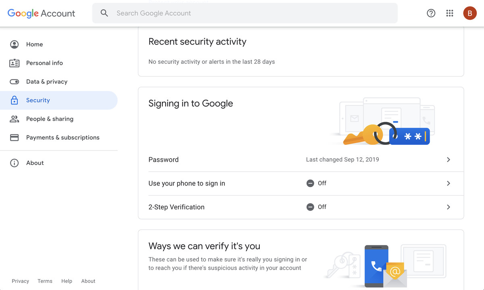
Task: Click the Payments credit card icon
Action: pos(15,138)
